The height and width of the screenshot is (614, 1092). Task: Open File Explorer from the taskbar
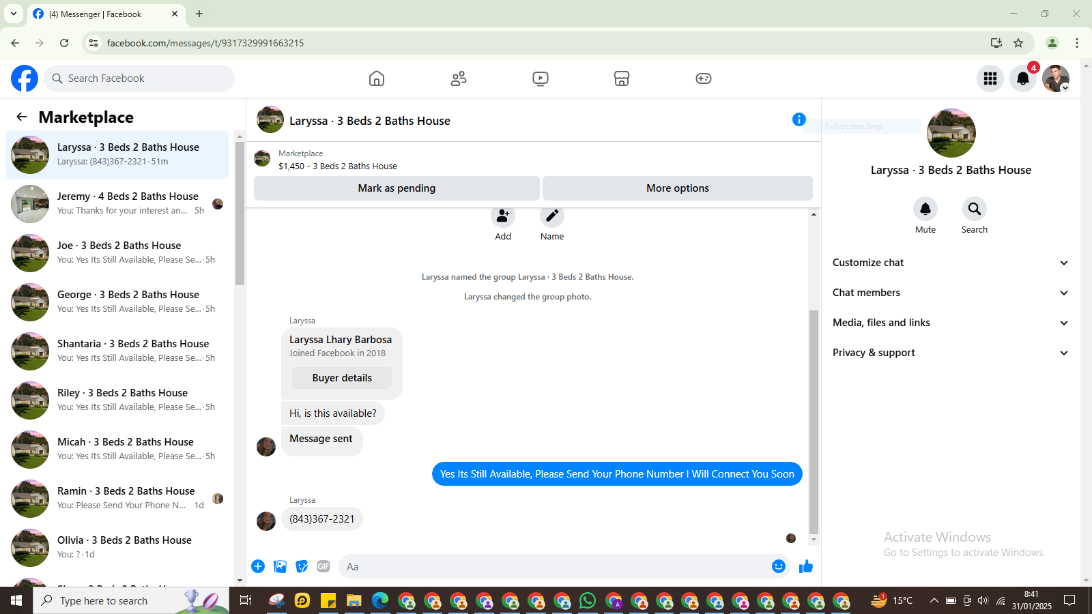[354, 600]
